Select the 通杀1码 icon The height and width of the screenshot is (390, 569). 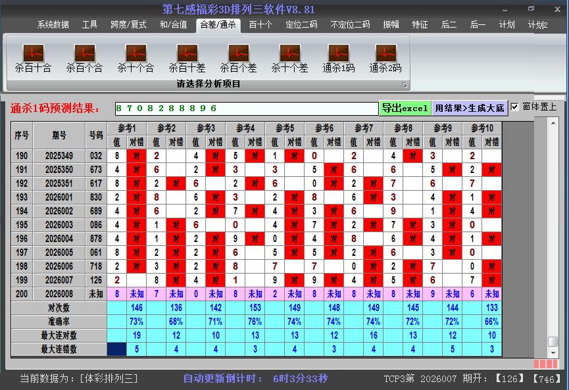tap(338, 53)
